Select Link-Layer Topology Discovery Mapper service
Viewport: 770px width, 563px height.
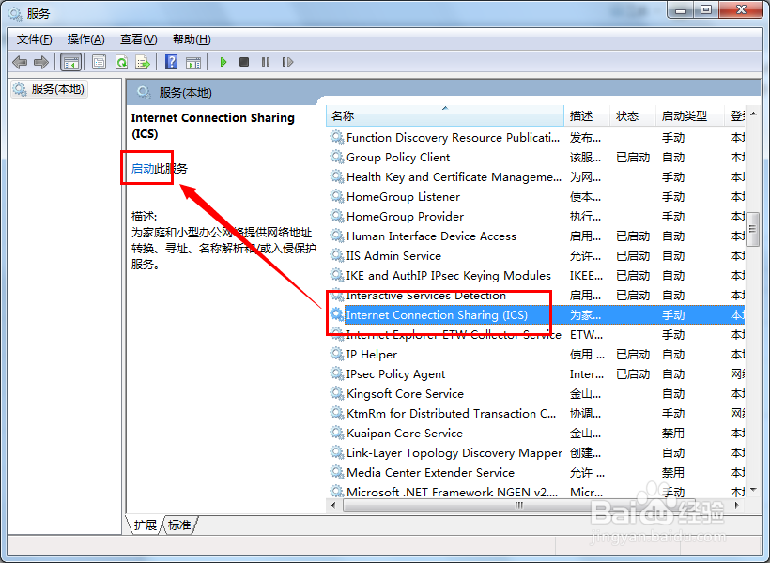point(536,452)
